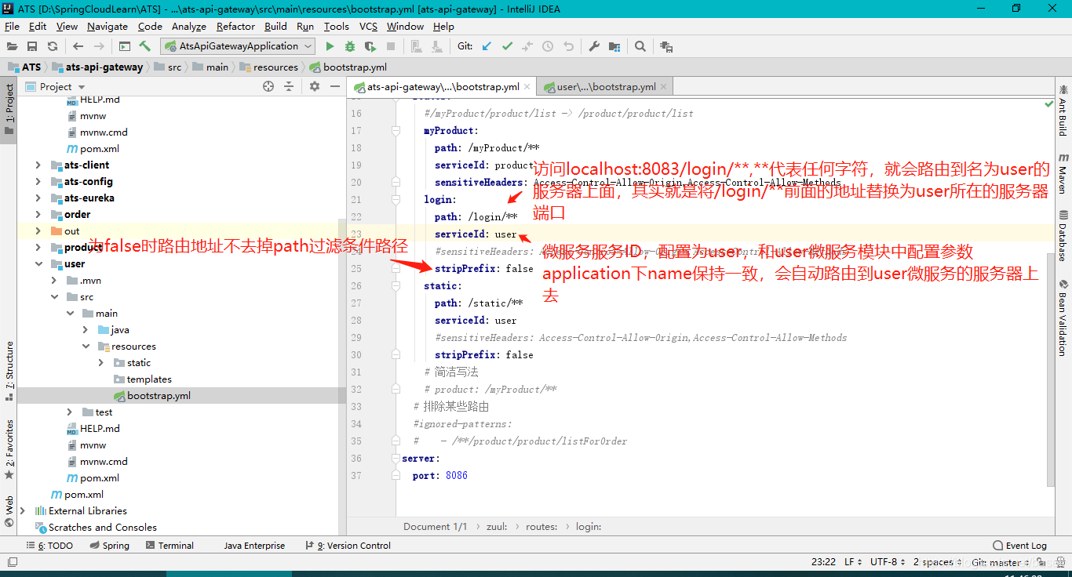The height and width of the screenshot is (577, 1072).
Task: Open the Analyze menu
Action: click(x=189, y=26)
